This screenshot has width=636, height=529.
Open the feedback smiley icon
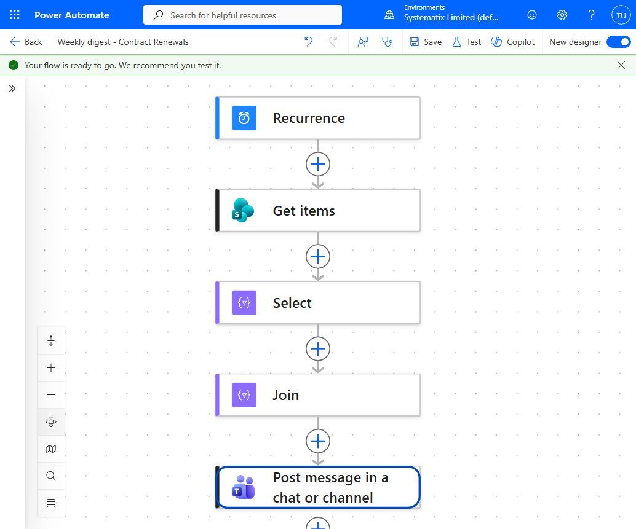[x=532, y=15]
